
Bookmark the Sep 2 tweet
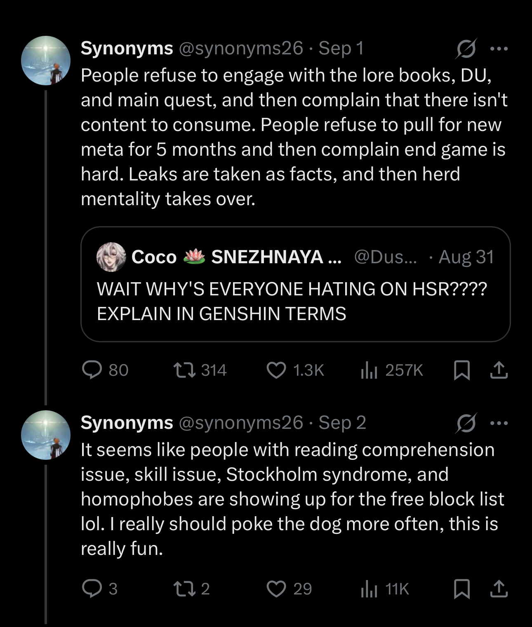461,588
